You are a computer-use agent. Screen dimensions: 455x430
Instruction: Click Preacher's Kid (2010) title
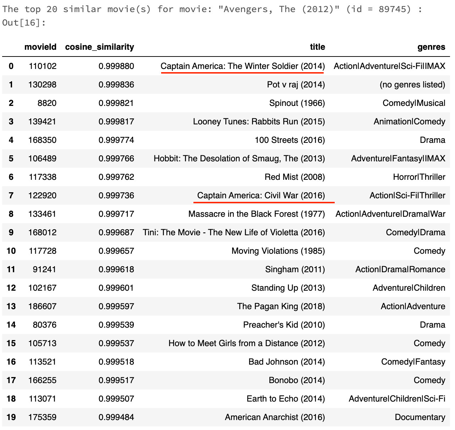tap(284, 325)
